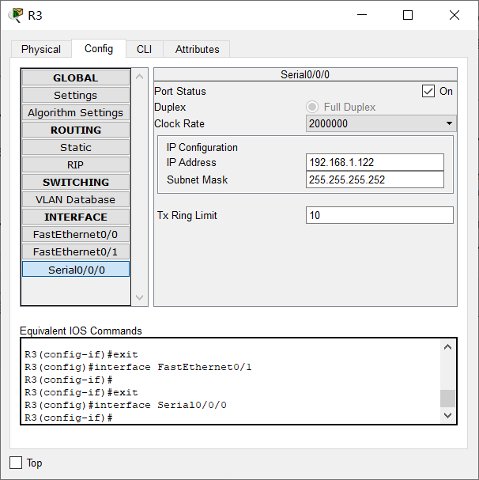
Task: Click the Tx Ring Limit field
Action: point(379,215)
